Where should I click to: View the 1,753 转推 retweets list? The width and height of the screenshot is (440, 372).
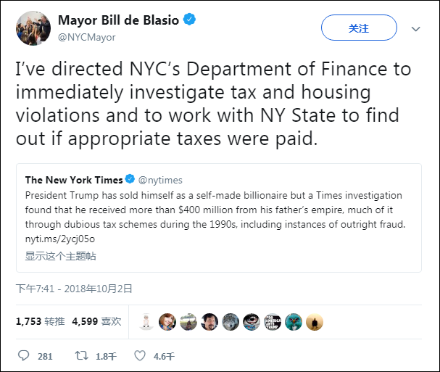(40, 321)
